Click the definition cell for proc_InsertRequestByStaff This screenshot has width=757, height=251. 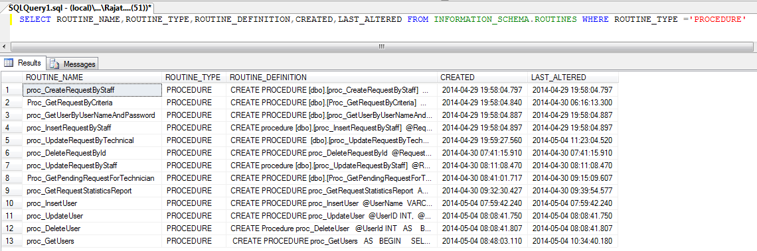point(331,128)
